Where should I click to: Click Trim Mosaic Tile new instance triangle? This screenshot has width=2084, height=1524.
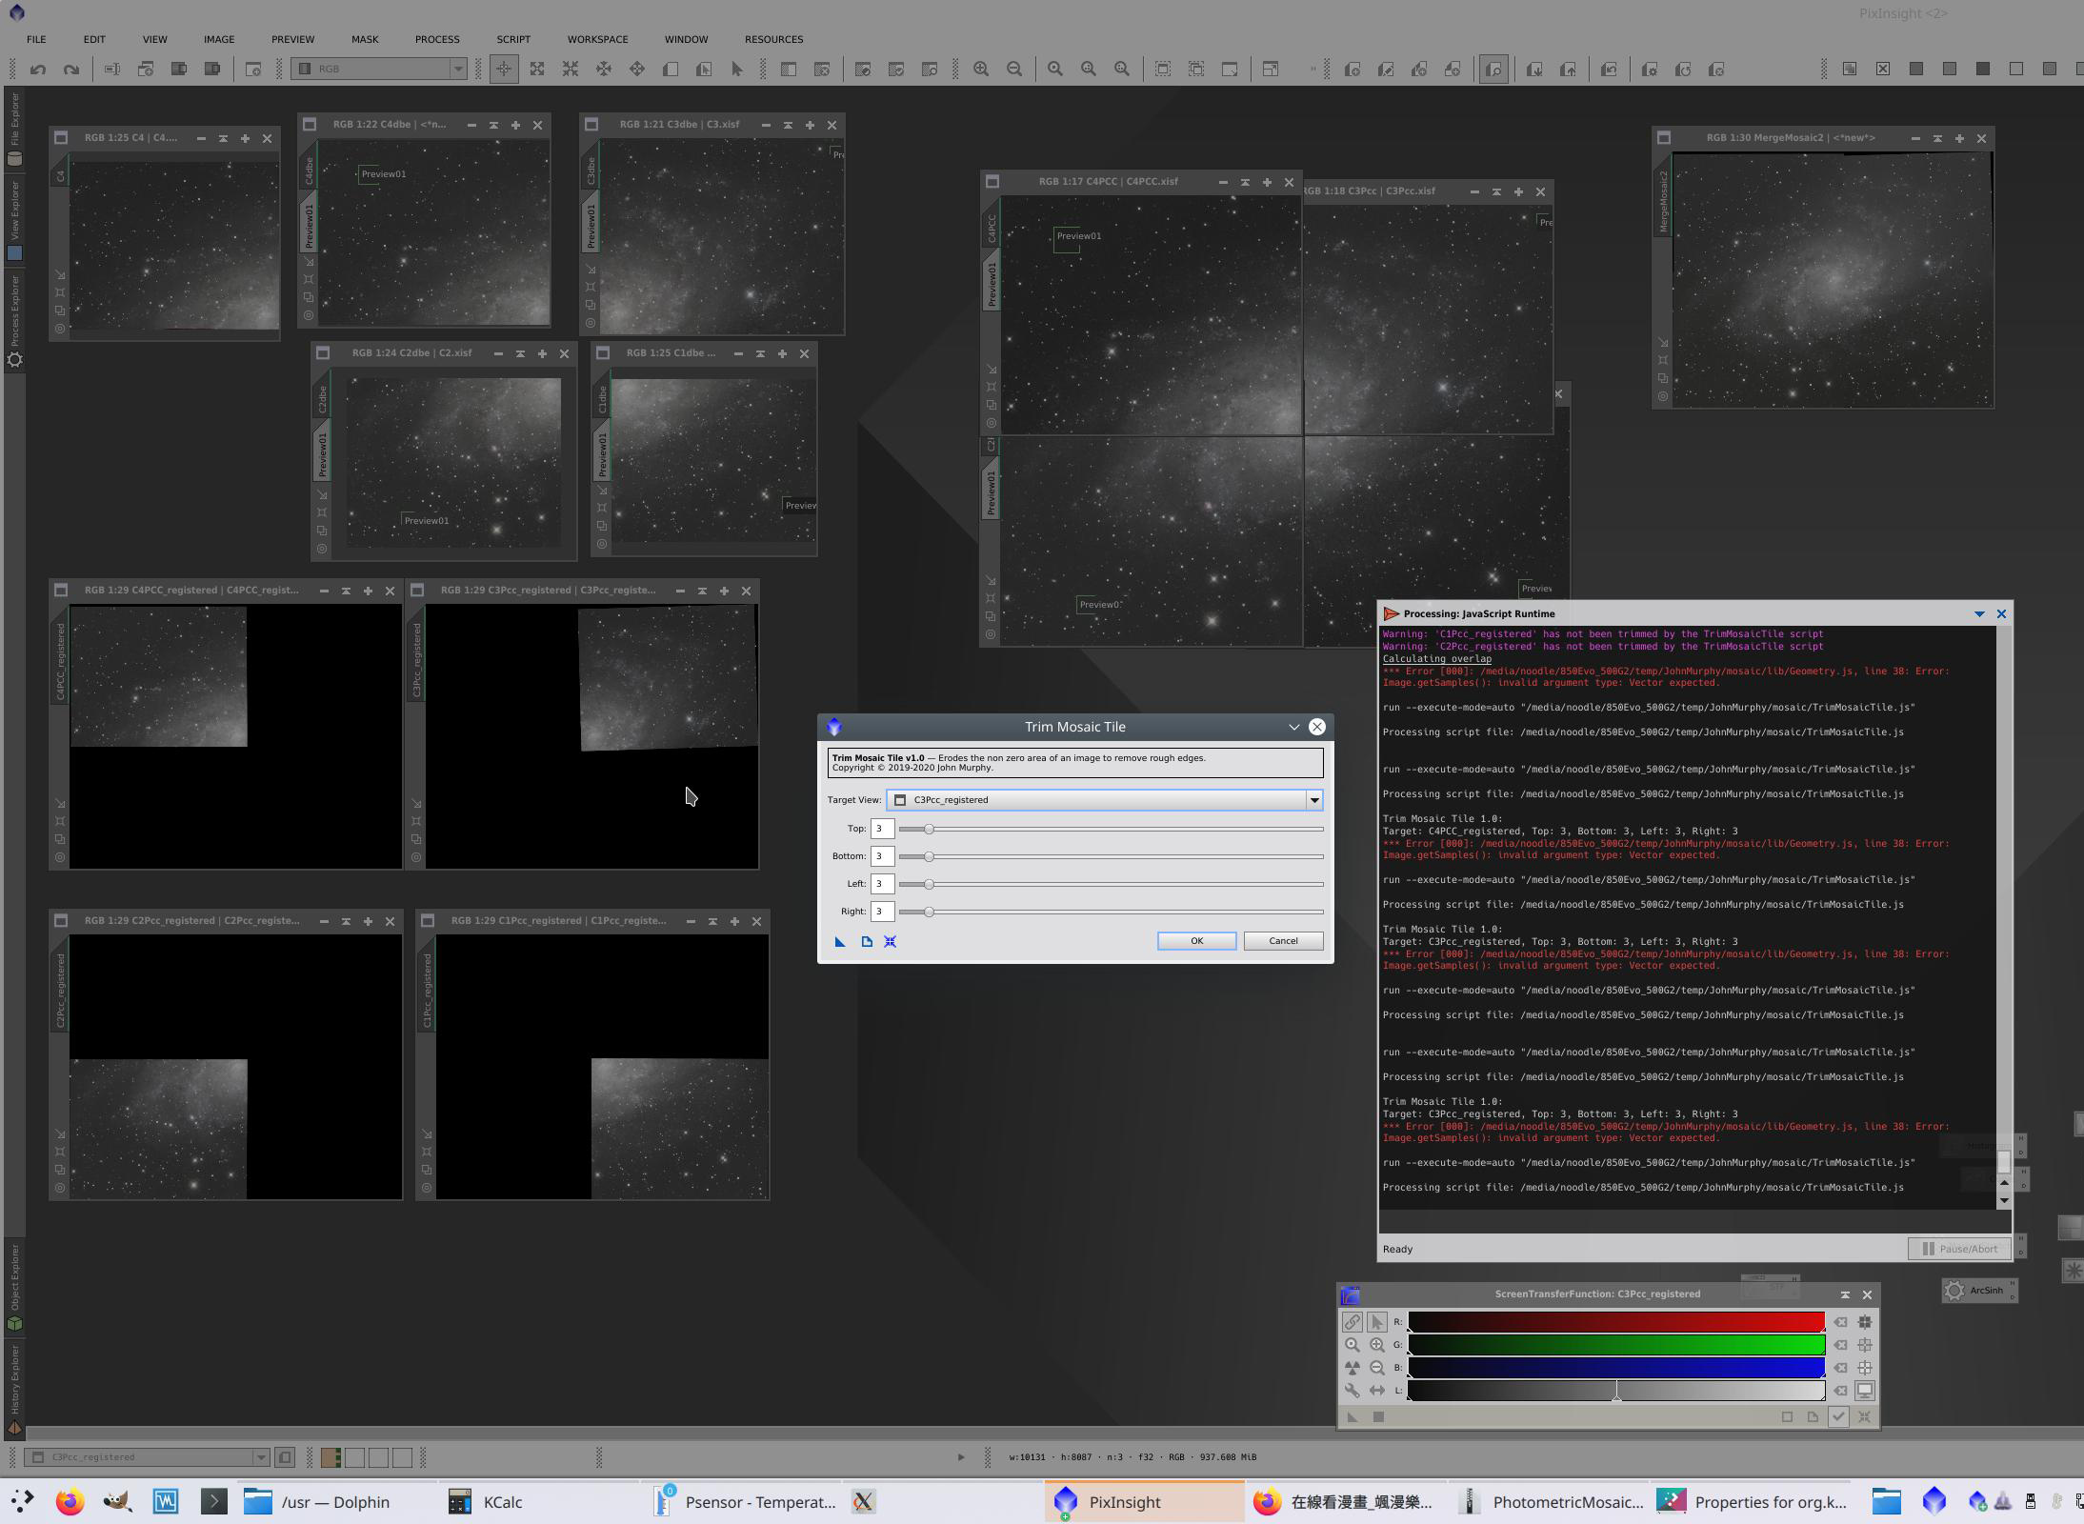click(x=840, y=941)
